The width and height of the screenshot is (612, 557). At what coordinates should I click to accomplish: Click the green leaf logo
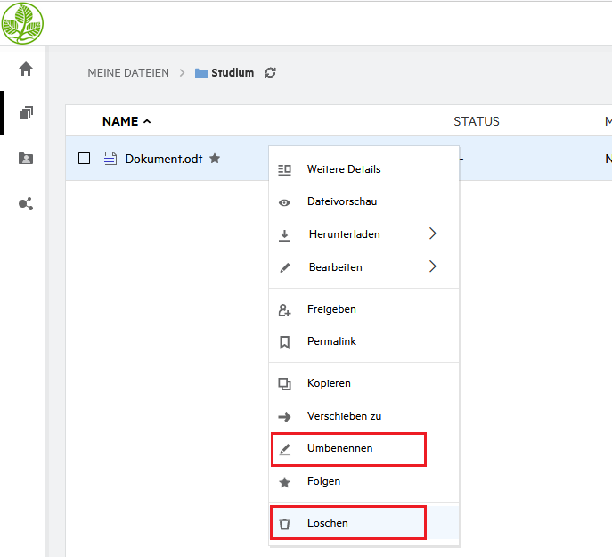22,23
